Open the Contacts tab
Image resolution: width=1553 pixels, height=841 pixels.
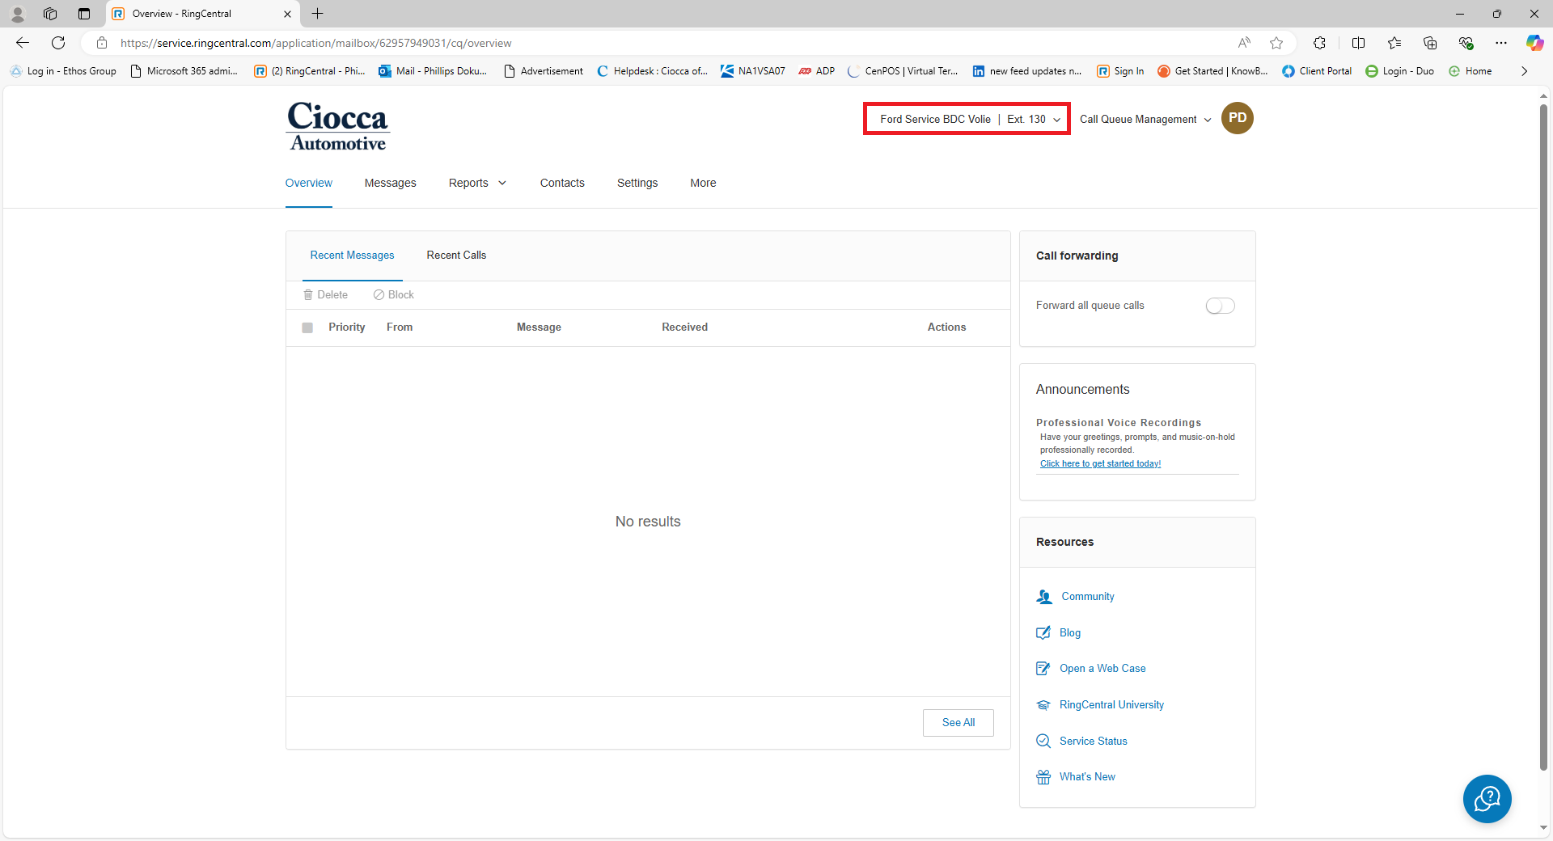(562, 183)
